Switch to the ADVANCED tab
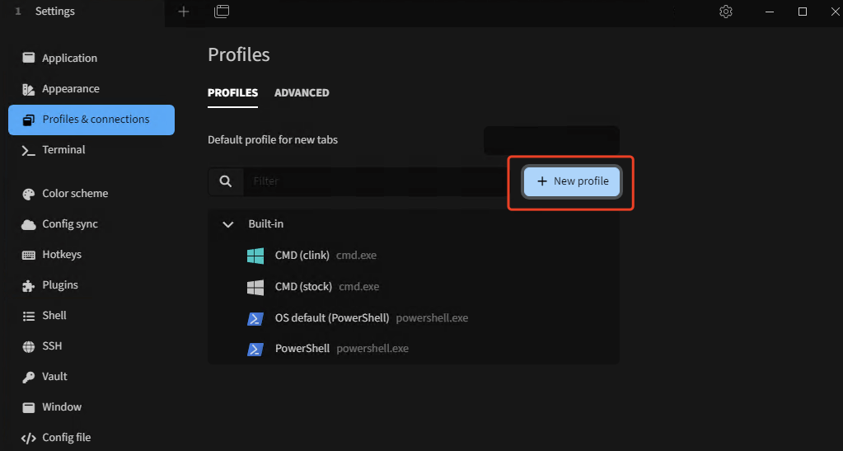Screen dimensions: 843x451 click(x=302, y=93)
